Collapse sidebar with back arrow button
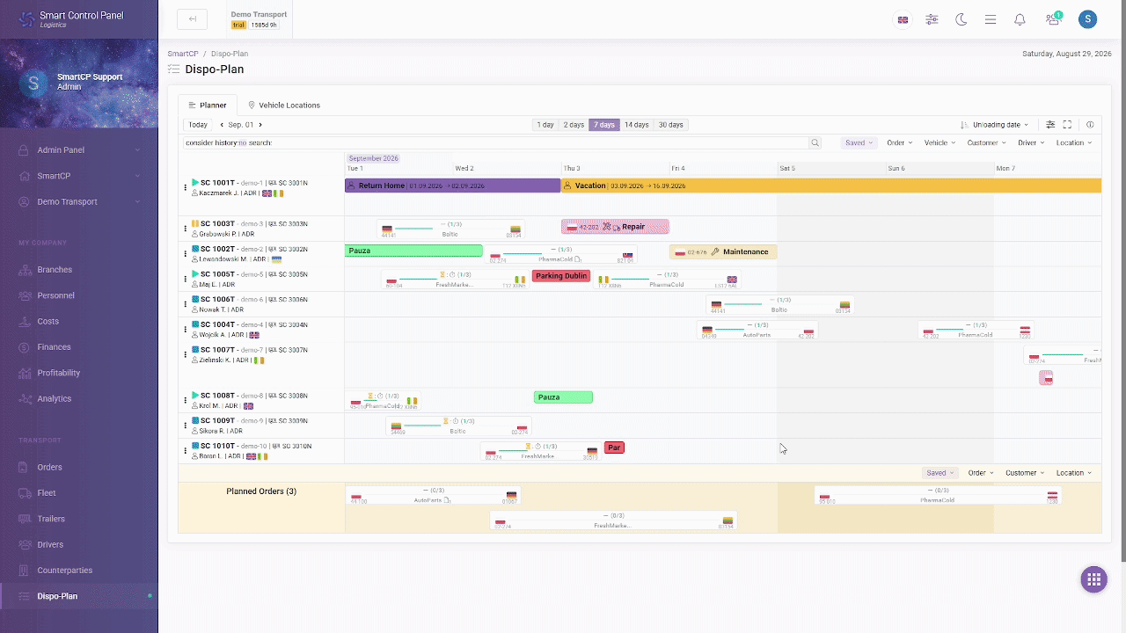The height and width of the screenshot is (633, 1126). point(192,19)
